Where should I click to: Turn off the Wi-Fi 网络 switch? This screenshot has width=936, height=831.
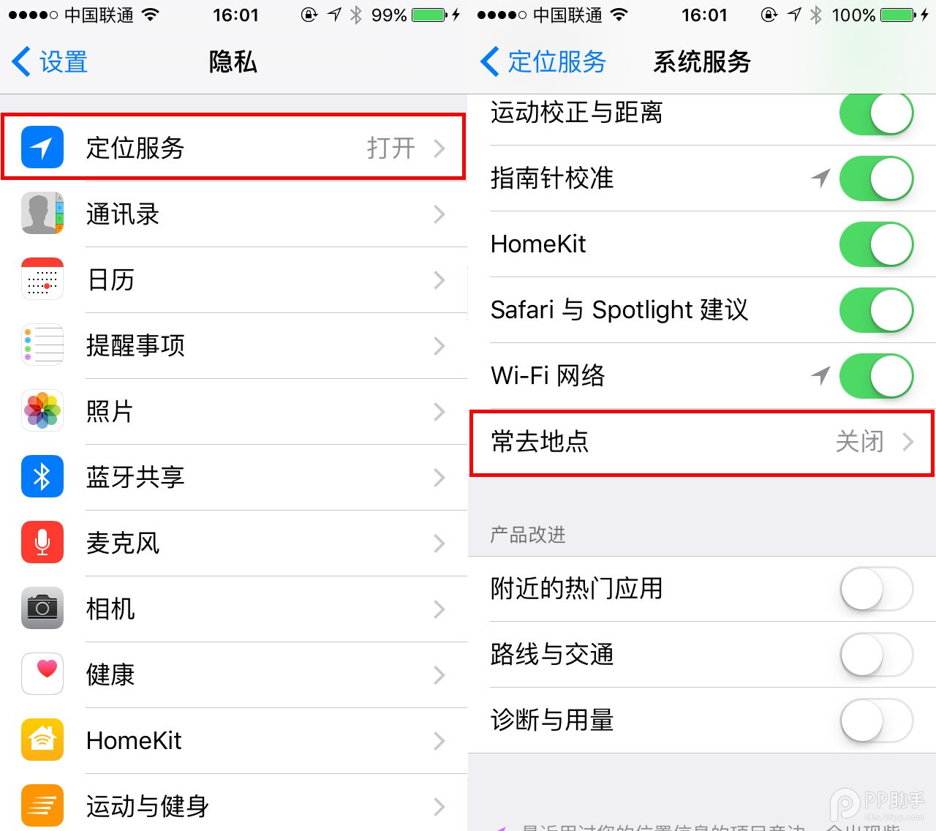[x=876, y=376]
